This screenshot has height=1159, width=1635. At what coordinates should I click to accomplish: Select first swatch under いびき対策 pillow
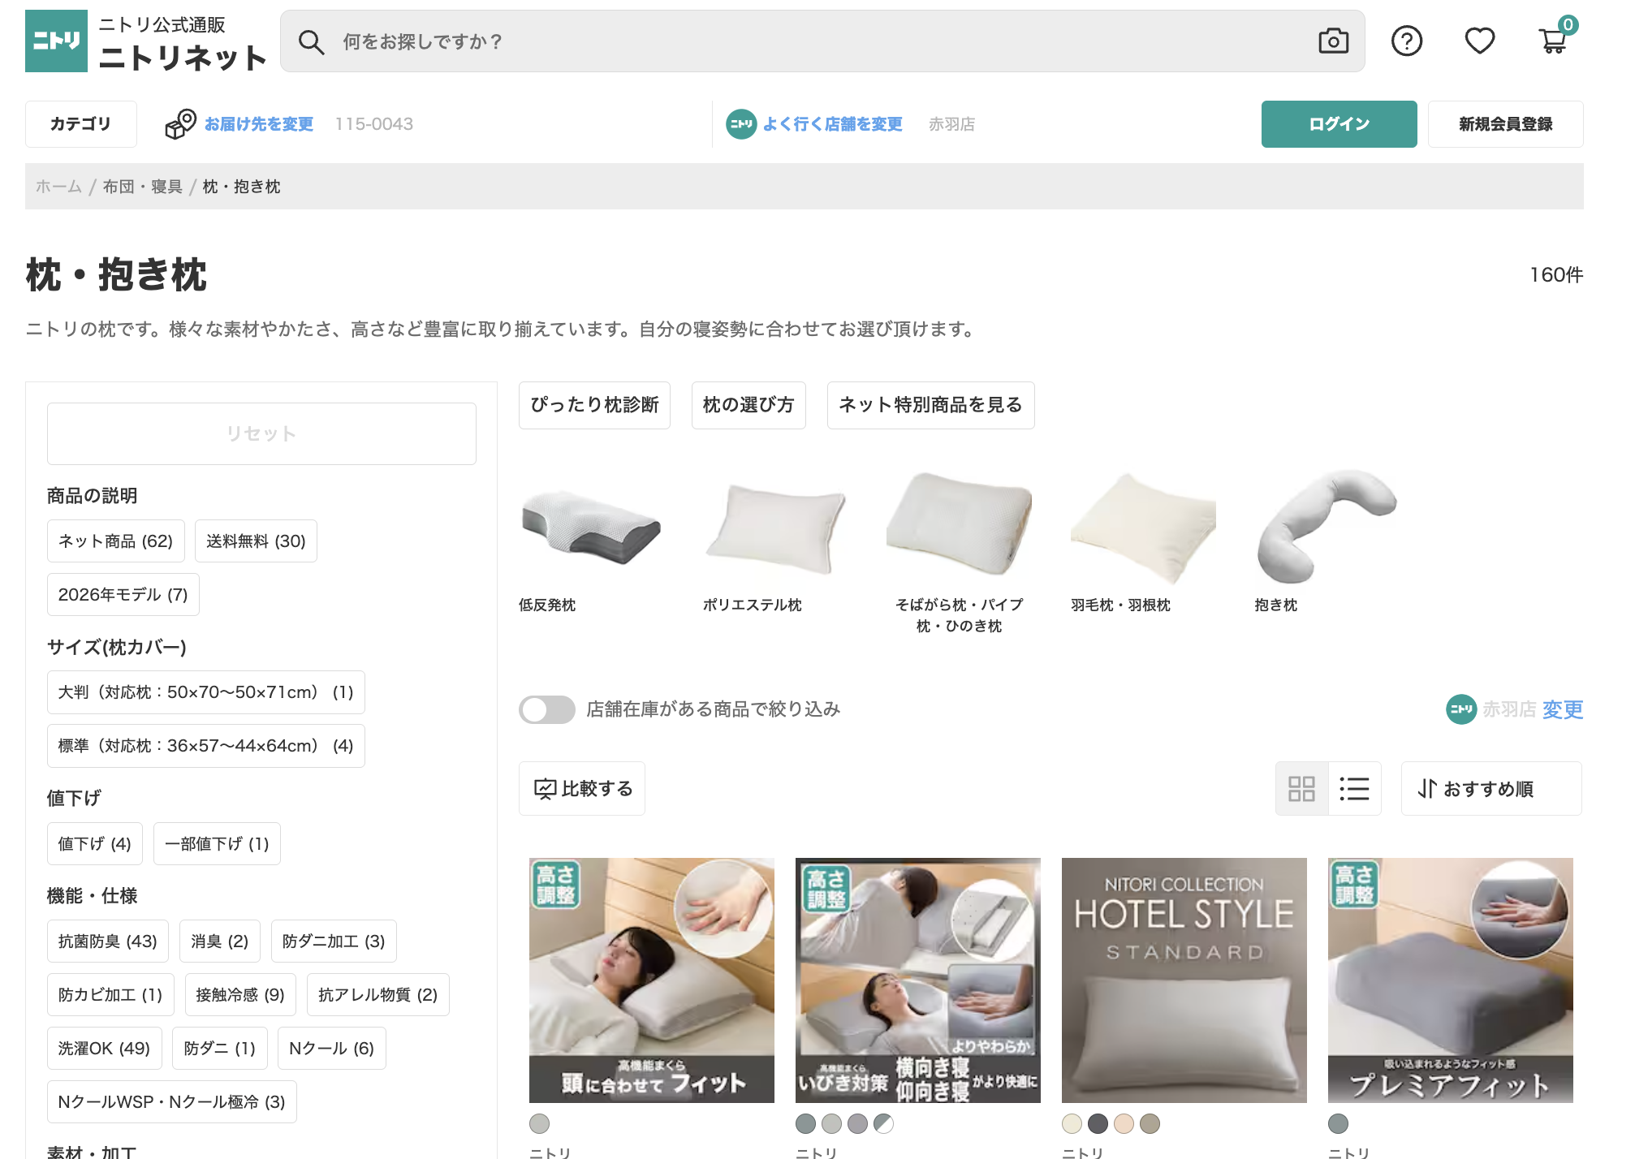pos(805,1124)
